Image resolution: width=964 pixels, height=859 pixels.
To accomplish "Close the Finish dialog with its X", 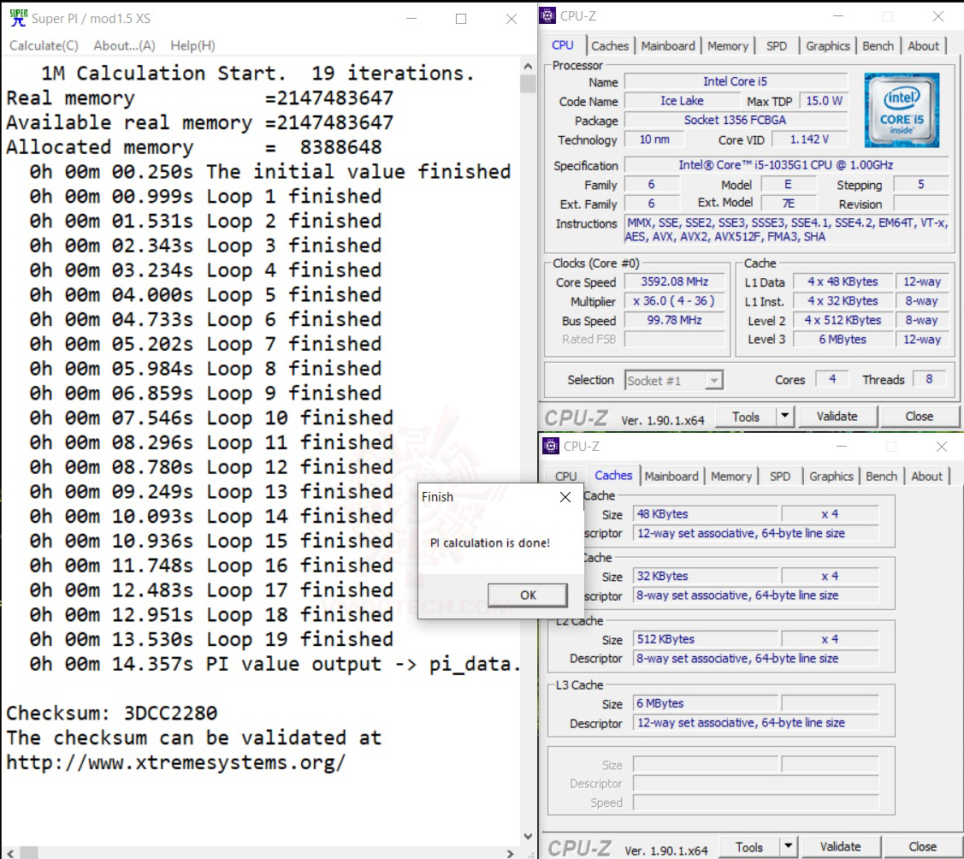I will [x=565, y=497].
